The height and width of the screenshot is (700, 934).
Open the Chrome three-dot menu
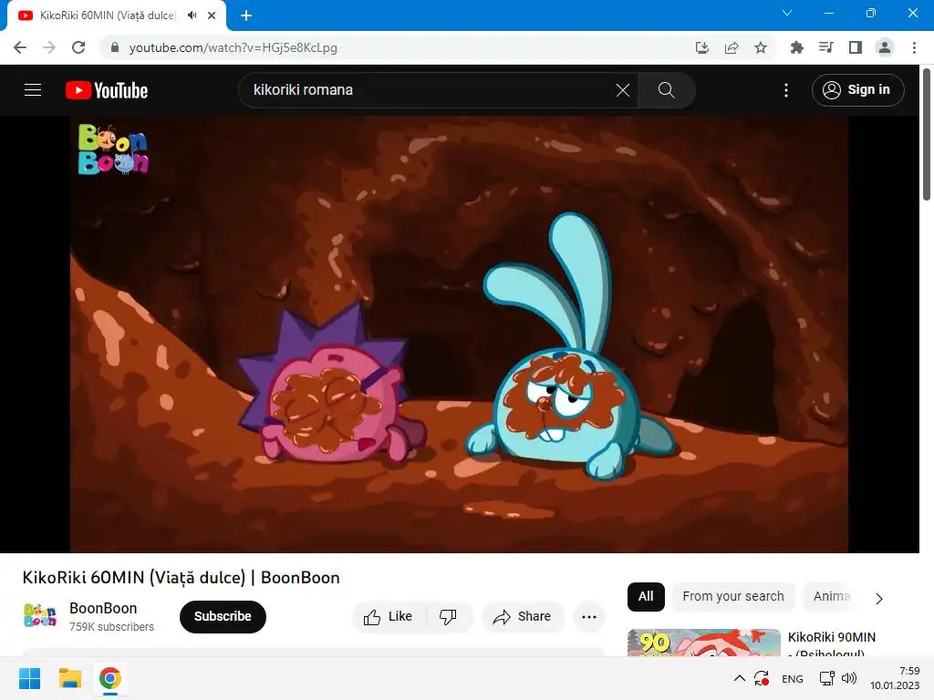tap(914, 47)
